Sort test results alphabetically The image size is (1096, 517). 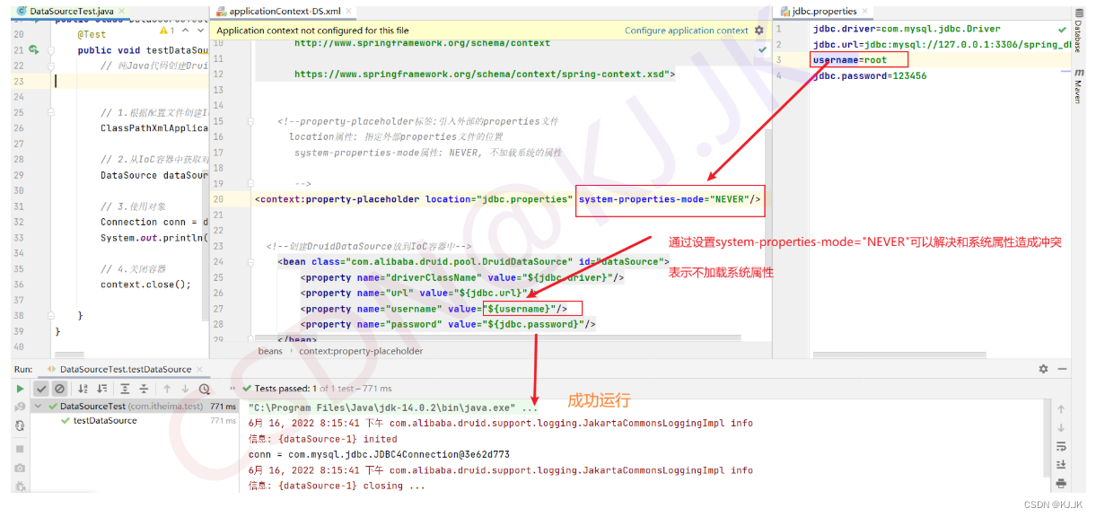coord(83,389)
